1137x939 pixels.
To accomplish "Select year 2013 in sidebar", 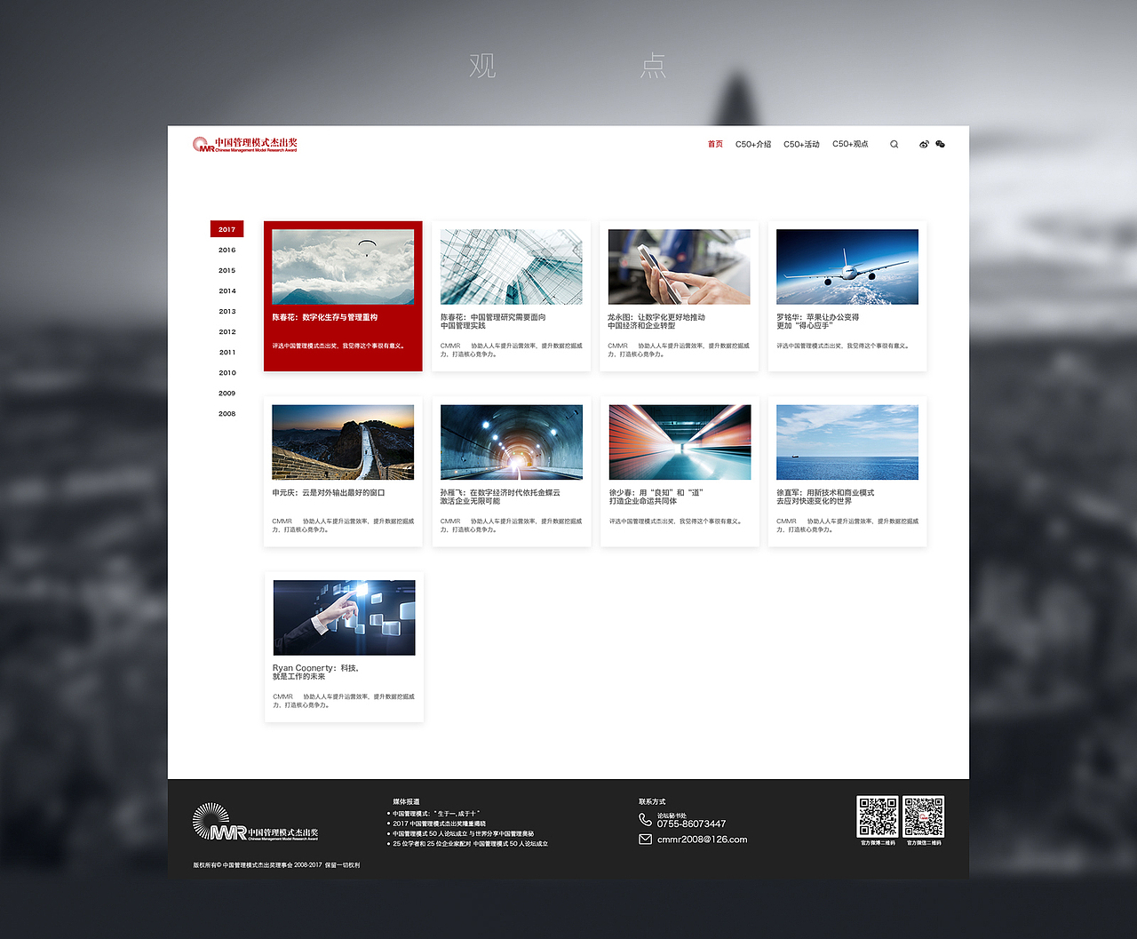I will click(x=227, y=311).
